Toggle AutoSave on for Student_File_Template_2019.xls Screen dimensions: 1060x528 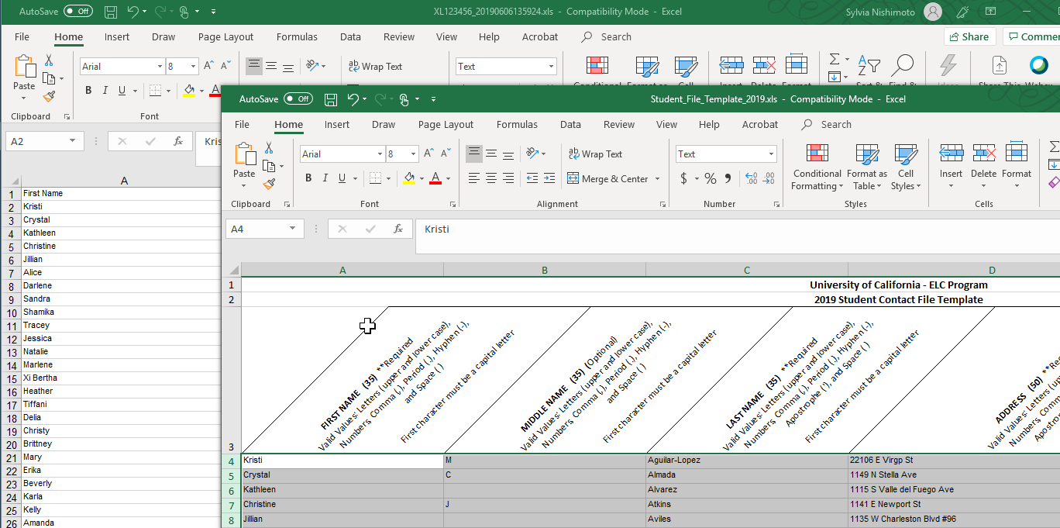tap(298, 98)
